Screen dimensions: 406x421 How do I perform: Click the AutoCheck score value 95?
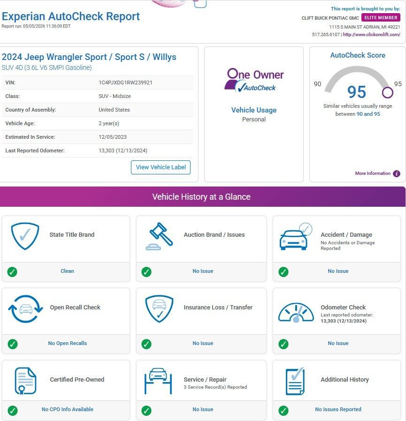357,92
